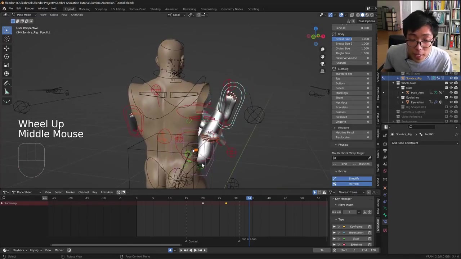Select the Move tool in the viewport toolbar
The width and height of the screenshot is (461, 259).
click(x=6, y=48)
